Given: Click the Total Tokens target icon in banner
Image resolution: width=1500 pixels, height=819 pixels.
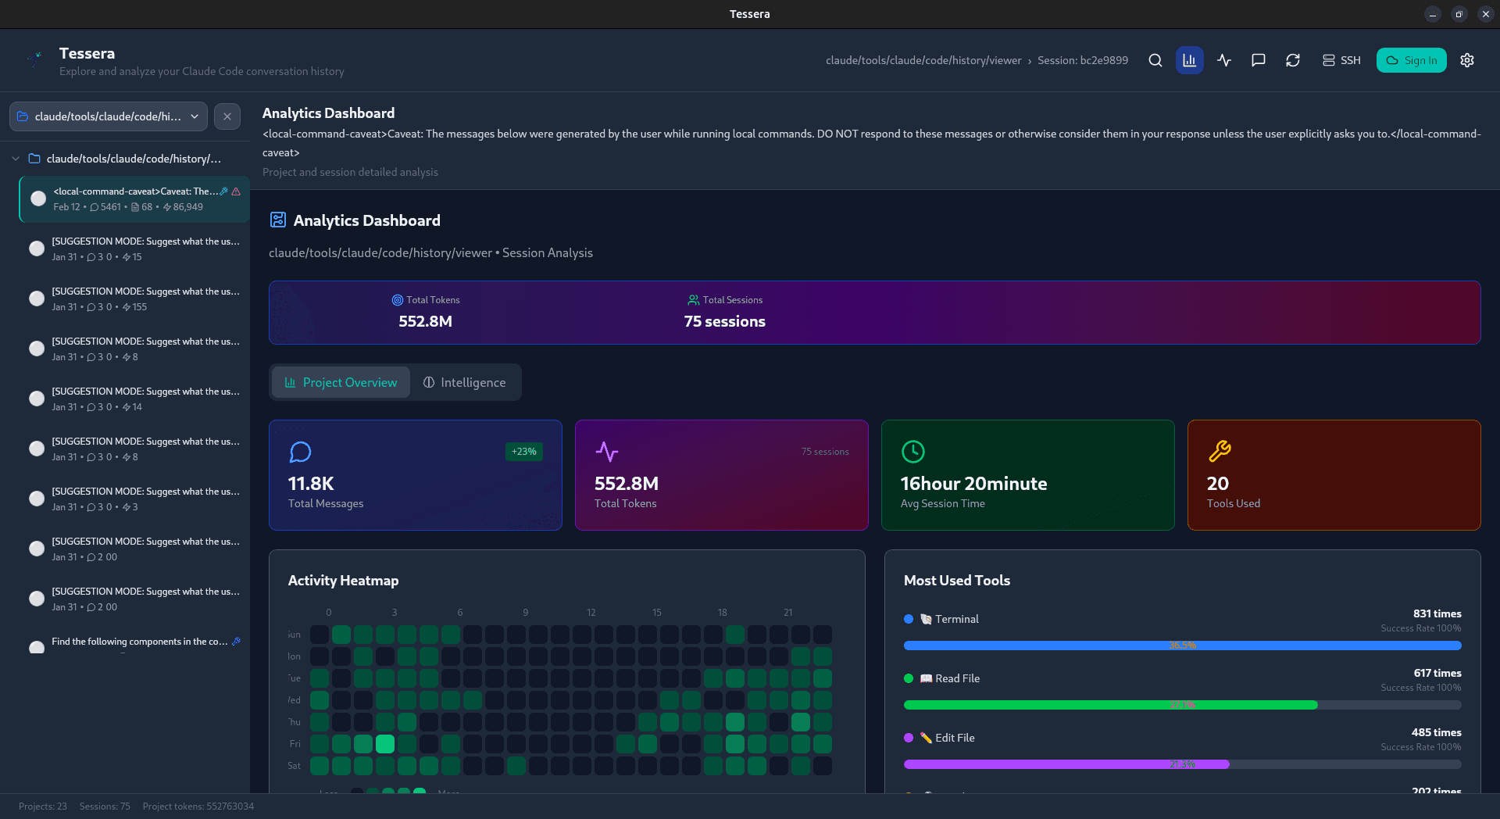Looking at the screenshot, I should coord(397,300).
